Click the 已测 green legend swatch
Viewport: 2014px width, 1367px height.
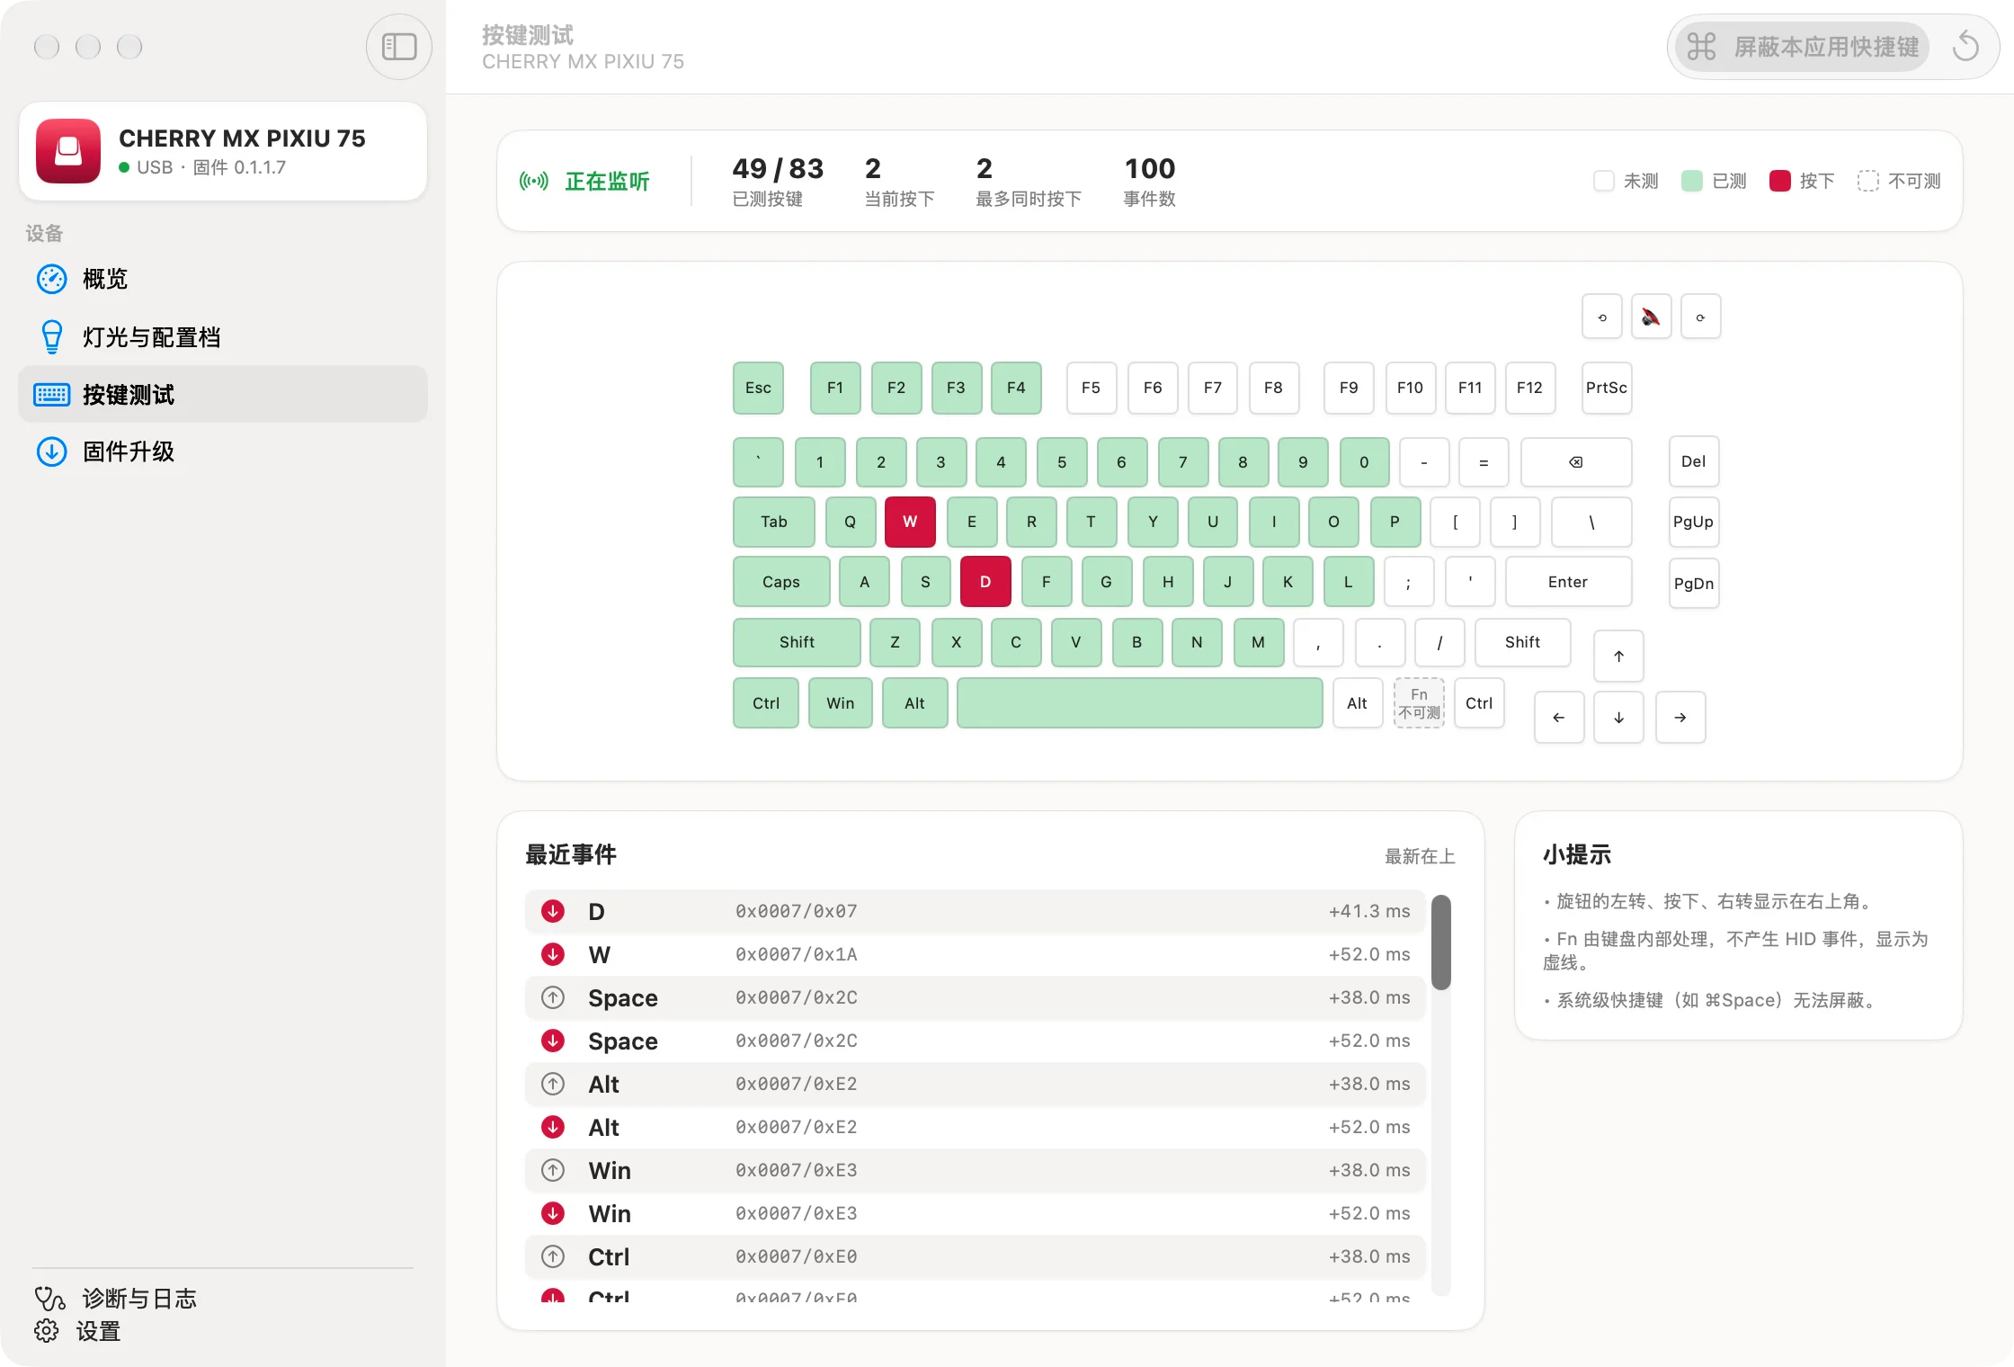(x=1692, y=181)
